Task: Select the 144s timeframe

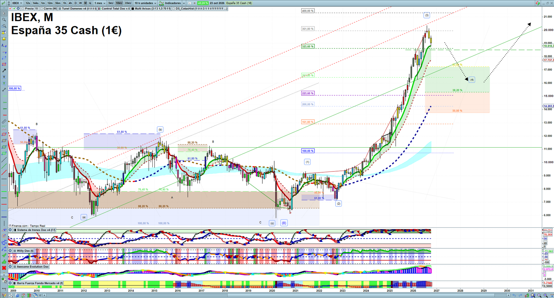Action: coord(35,3)
